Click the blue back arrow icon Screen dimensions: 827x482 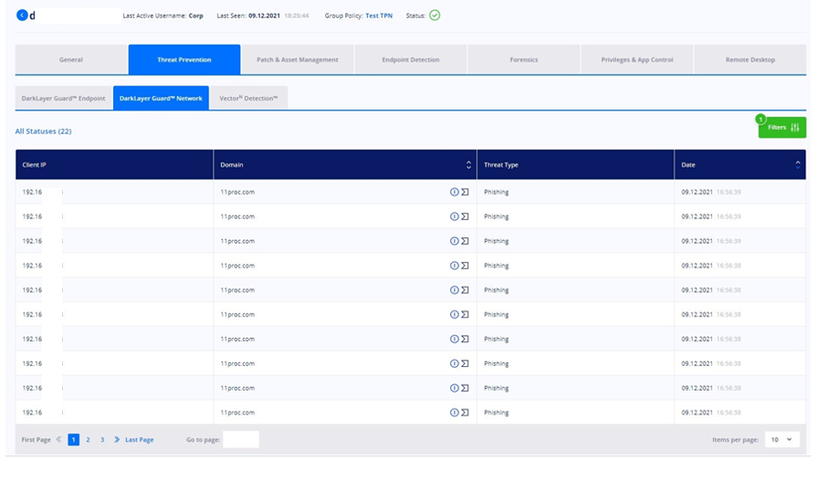click(x=22, y=16)
